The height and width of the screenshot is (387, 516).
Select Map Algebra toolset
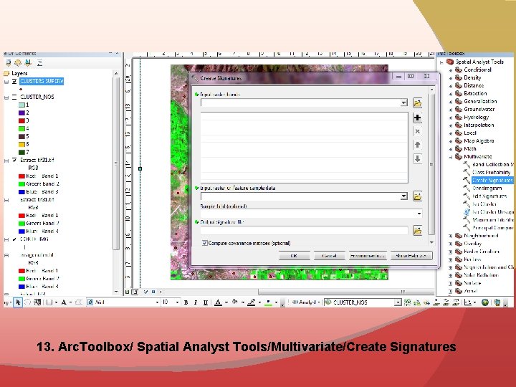479,140
